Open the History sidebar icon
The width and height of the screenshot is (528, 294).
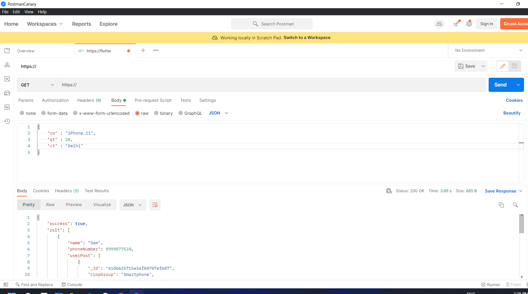click(7, 121)
